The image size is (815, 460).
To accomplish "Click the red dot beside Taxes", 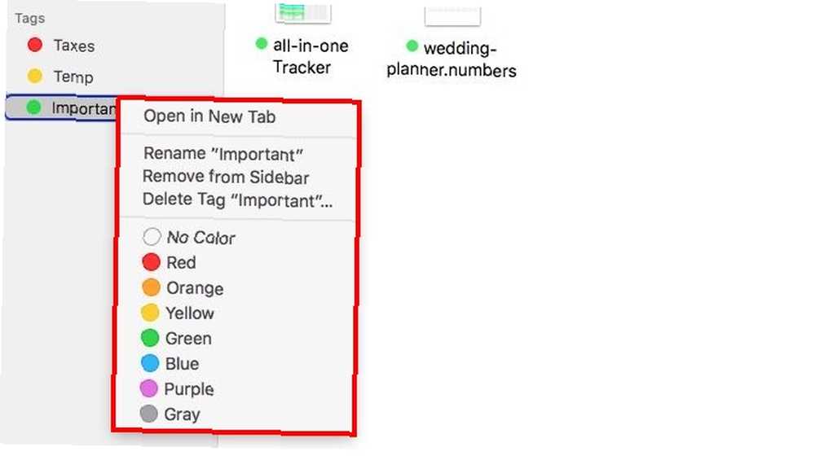I will 35,45.
